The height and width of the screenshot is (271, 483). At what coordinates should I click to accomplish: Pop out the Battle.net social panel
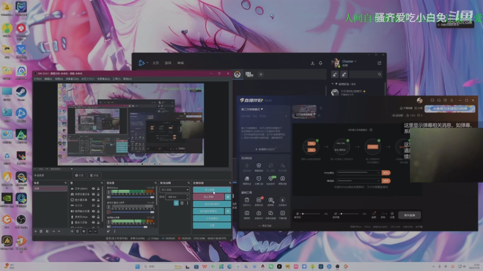[x=380, y=63]
